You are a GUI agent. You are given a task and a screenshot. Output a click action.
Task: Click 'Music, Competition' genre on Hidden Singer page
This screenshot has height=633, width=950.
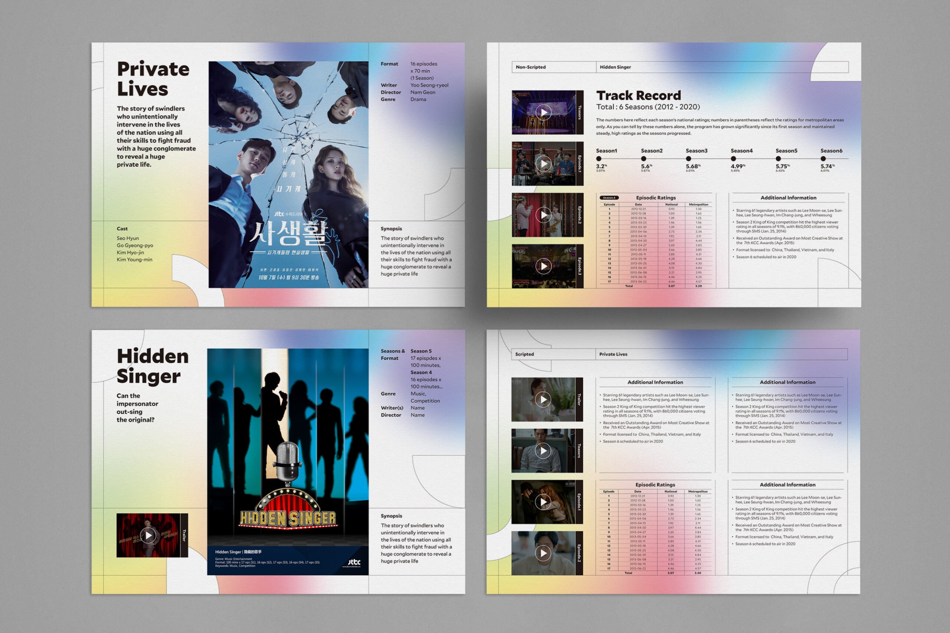(425, 397)
